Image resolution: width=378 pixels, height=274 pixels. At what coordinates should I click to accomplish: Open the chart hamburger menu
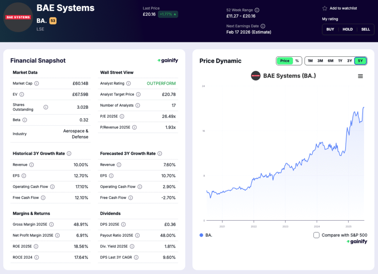pyautogui.click(x=360, y=76)
